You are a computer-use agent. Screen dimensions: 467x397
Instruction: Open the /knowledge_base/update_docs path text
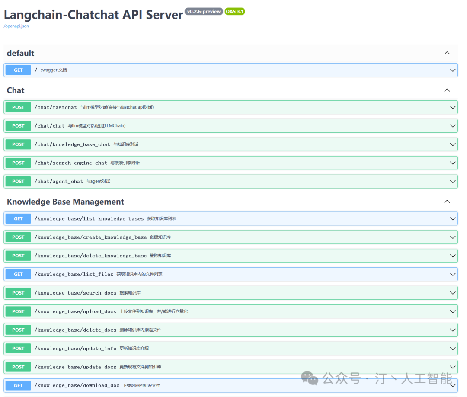coord(75,367)
